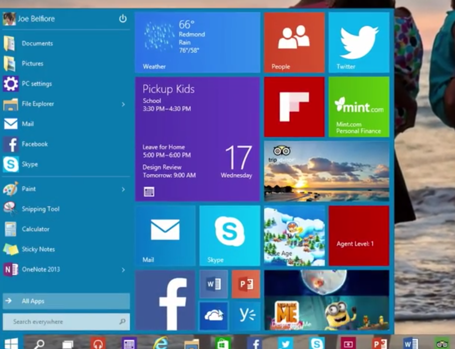455x349 pixels.
Task: Click the Windows Start button in taskbar
Action: 11,343
